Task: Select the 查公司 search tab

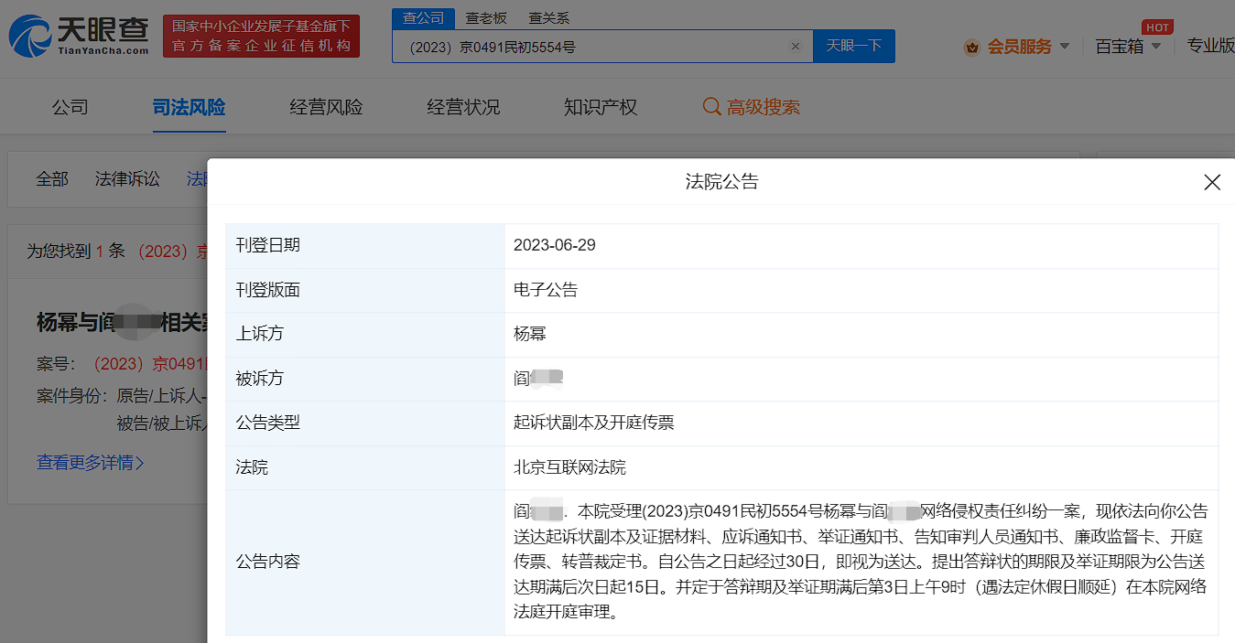Action: [x=423, y=18]
